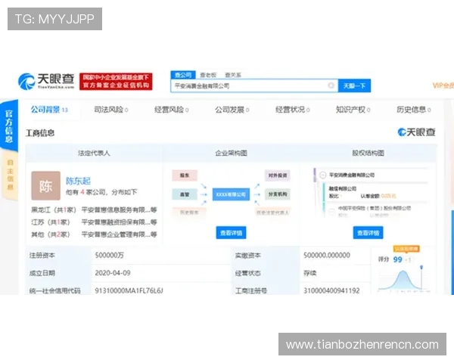The width and height of the screenshot is (454, 363).
Task: Click the 股权结构图 column header
Action: 368,153
